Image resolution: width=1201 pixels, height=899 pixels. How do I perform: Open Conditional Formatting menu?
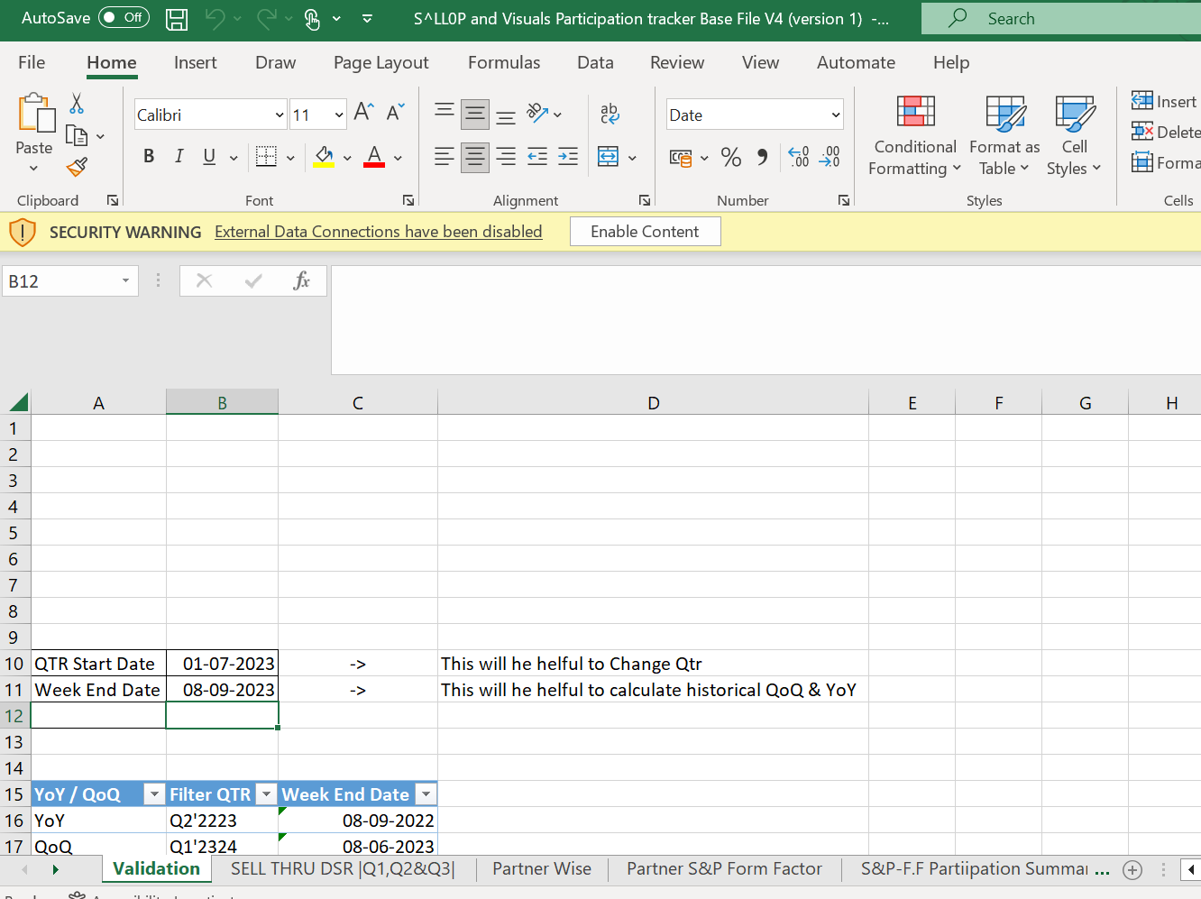coord(914,135)
